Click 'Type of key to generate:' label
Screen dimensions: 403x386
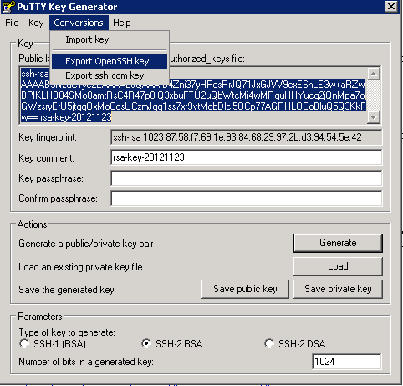click(x=67, y=332)
